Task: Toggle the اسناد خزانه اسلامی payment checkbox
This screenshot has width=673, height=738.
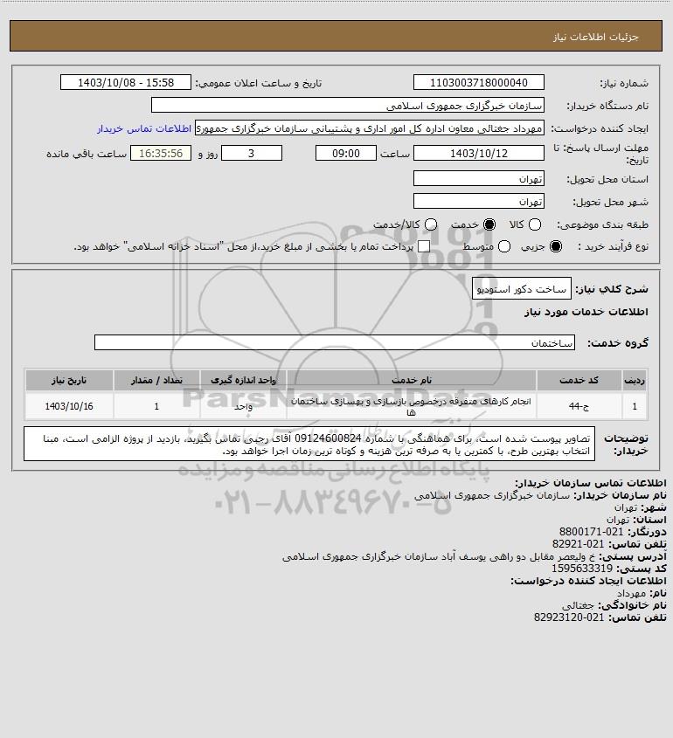Action: (x=424, y=246)
